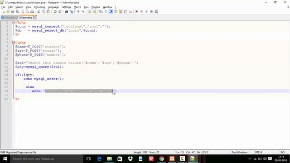Click the Stop Recording macro icon
290x163 pixels.
click(x=142, y=12)
